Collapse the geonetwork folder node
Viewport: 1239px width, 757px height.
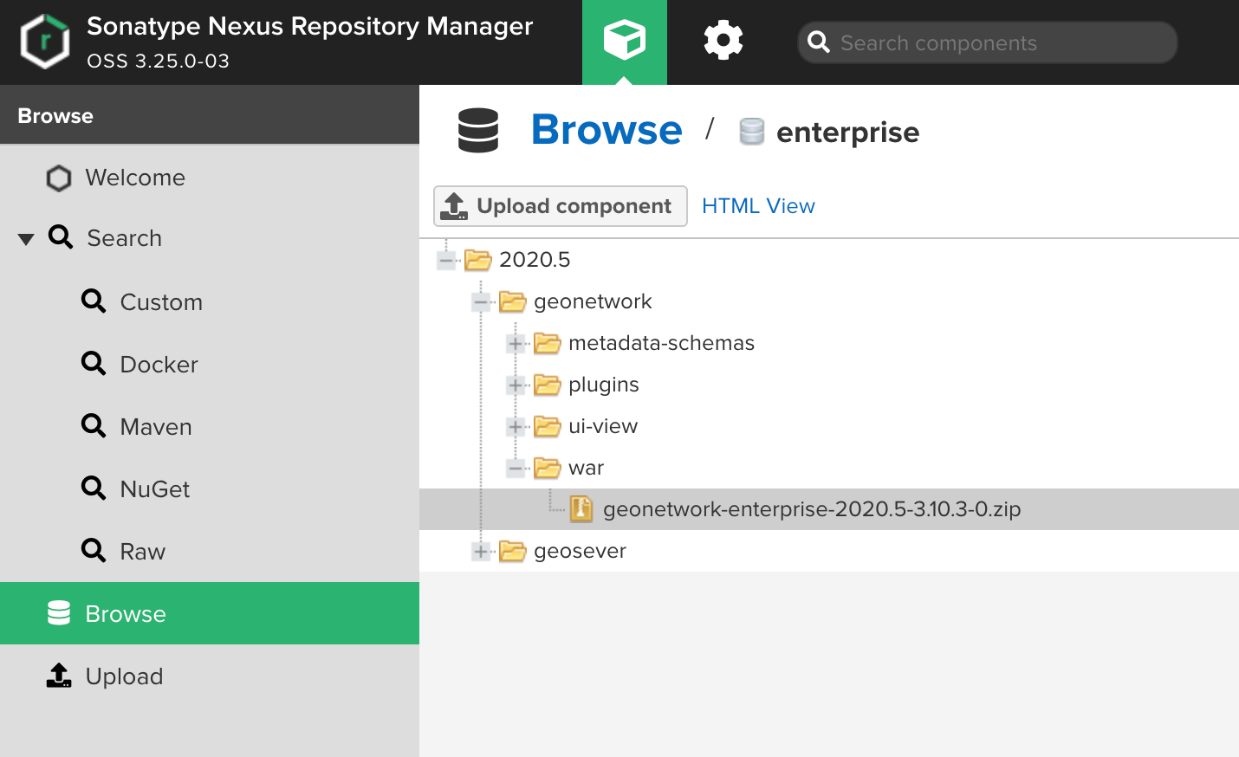tap(481, 301)
